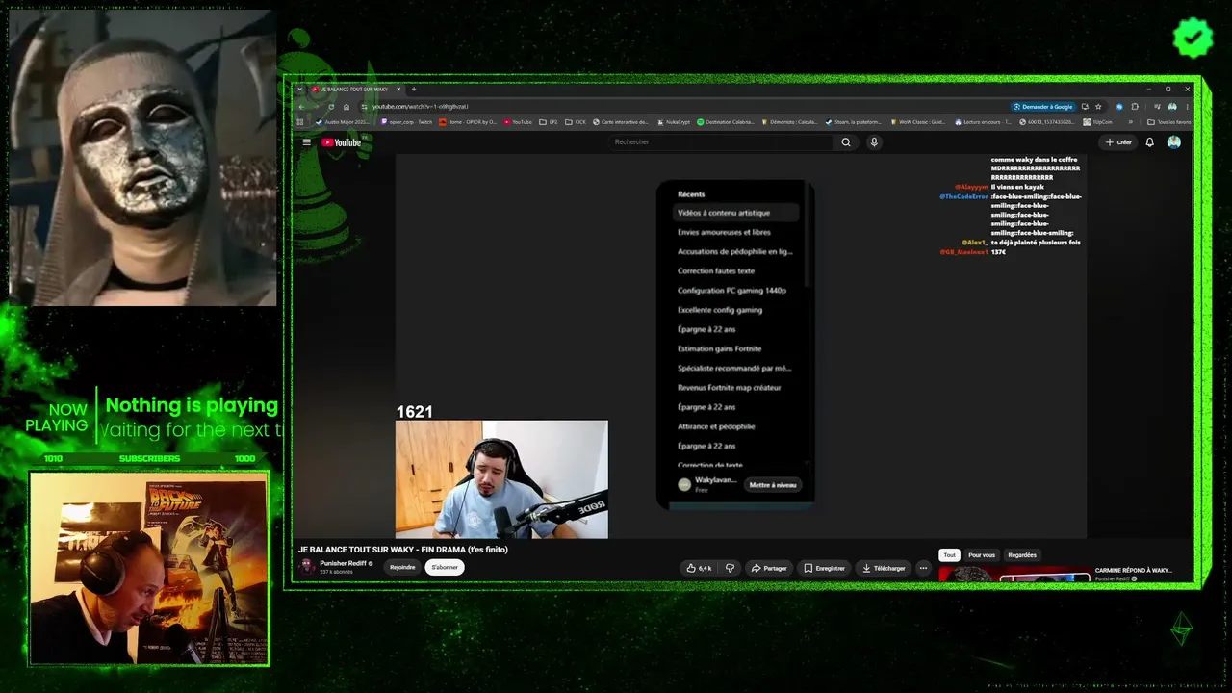This screenshot has height=693, width=1232.
Task: Start voice search with the microphone icon
Action: pyautogui.click(x=874, y=142)
